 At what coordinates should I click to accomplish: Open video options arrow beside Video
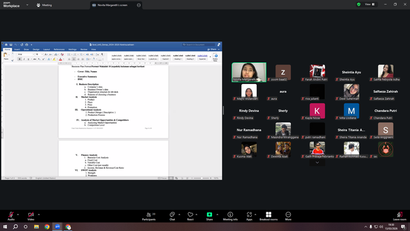38,214
